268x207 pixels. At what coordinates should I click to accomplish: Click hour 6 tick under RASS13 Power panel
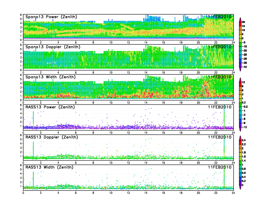click(76, 133)
